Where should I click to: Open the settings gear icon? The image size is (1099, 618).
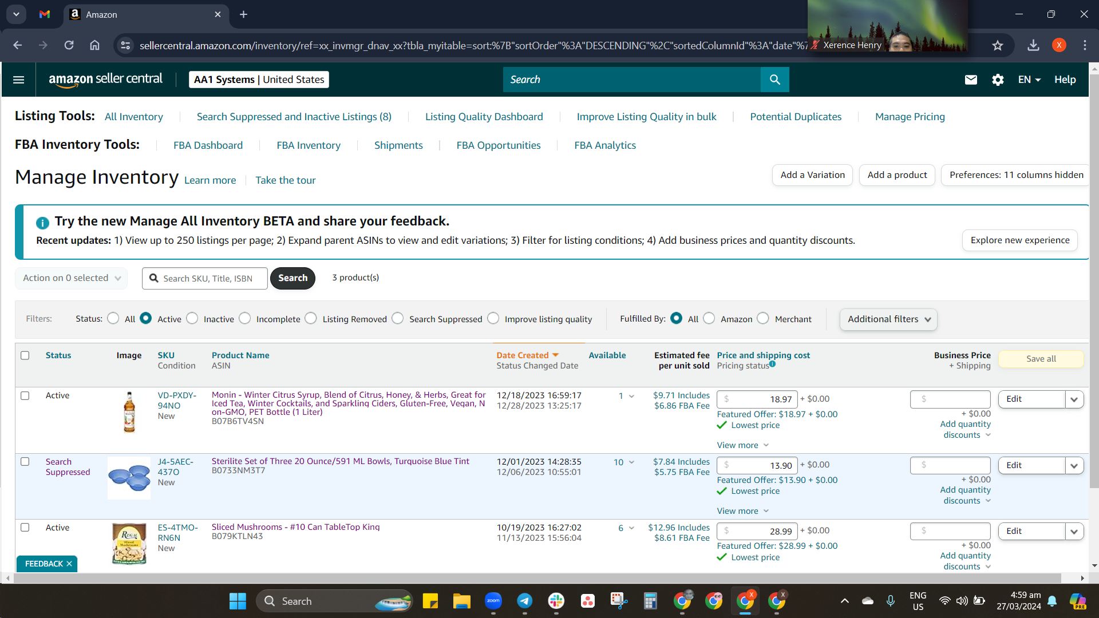coord(998,80)
